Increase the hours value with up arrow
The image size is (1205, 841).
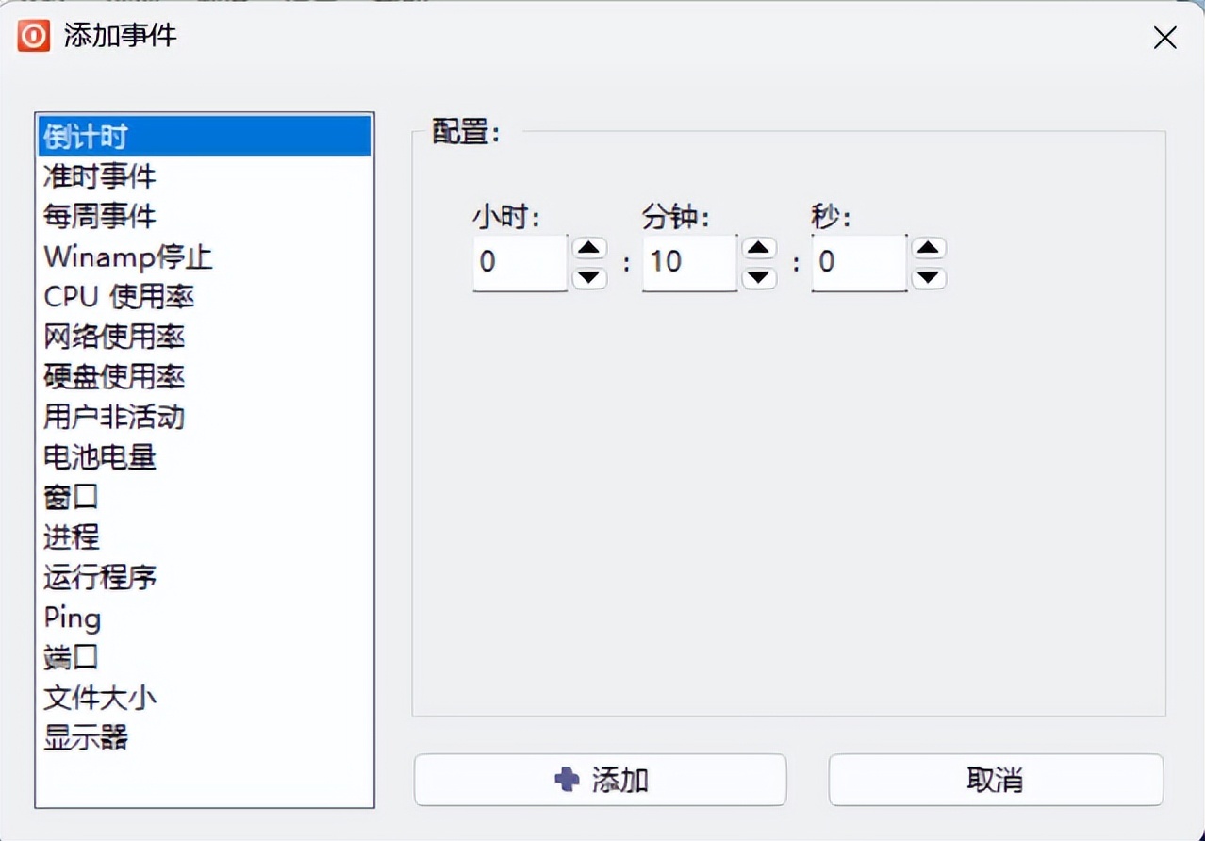tap(589, 248)
